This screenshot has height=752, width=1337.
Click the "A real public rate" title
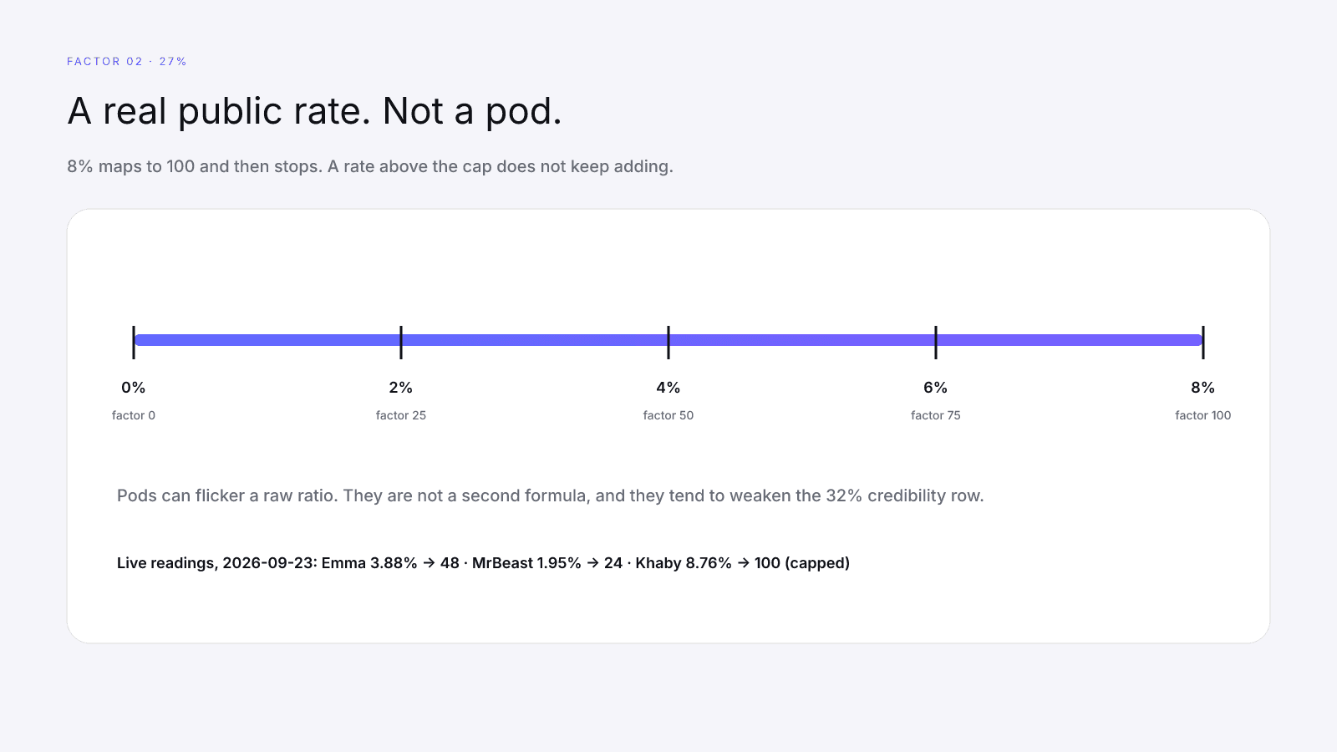(314, 111)
